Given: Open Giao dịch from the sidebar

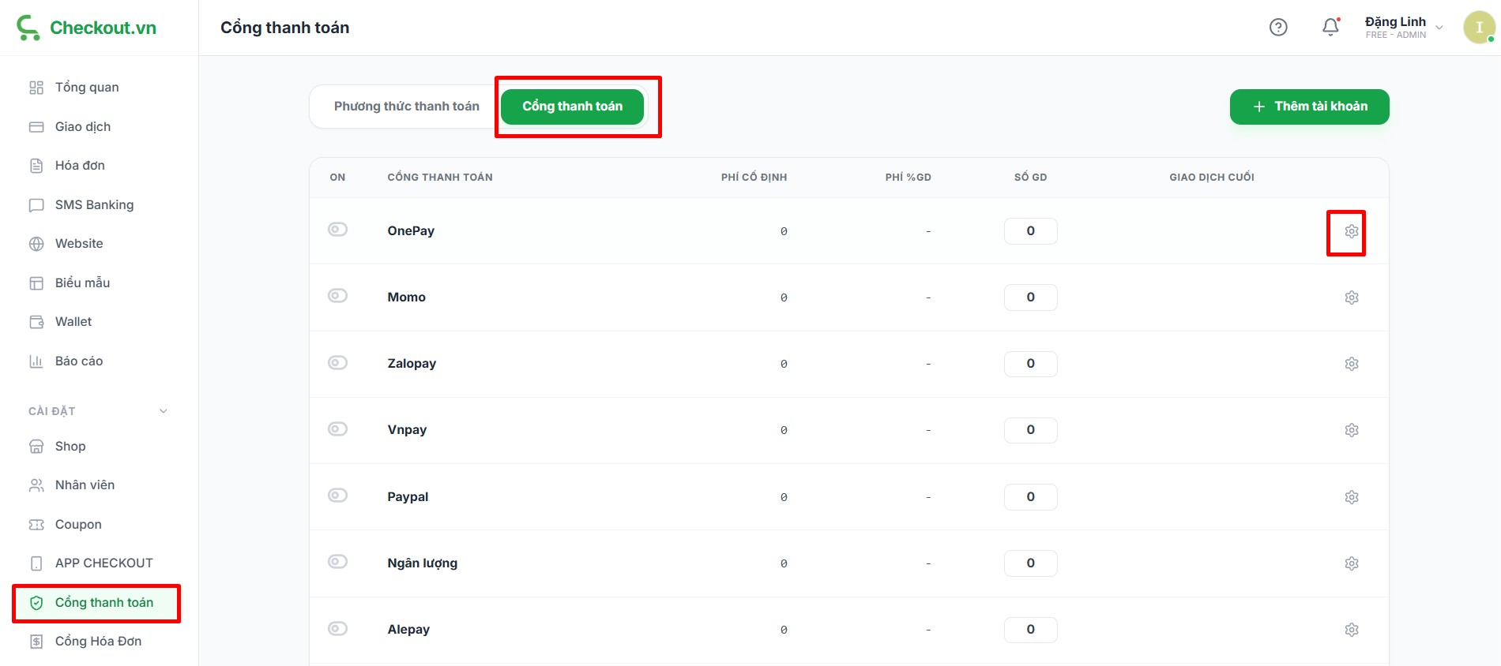Looking at the screenshot, I should [82, 127].
